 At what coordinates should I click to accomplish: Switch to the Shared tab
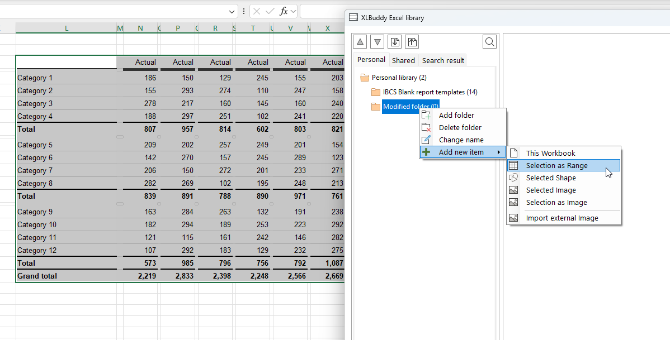(x=403, y=60)
